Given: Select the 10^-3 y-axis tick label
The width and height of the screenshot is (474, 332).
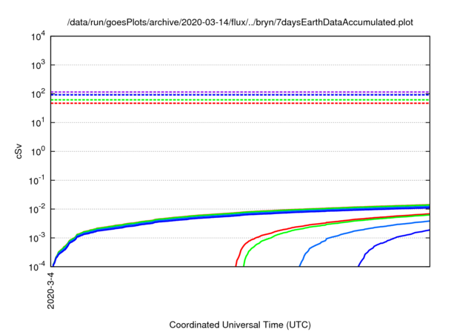Looking at the screenshot, I should (x=39, y=239).
